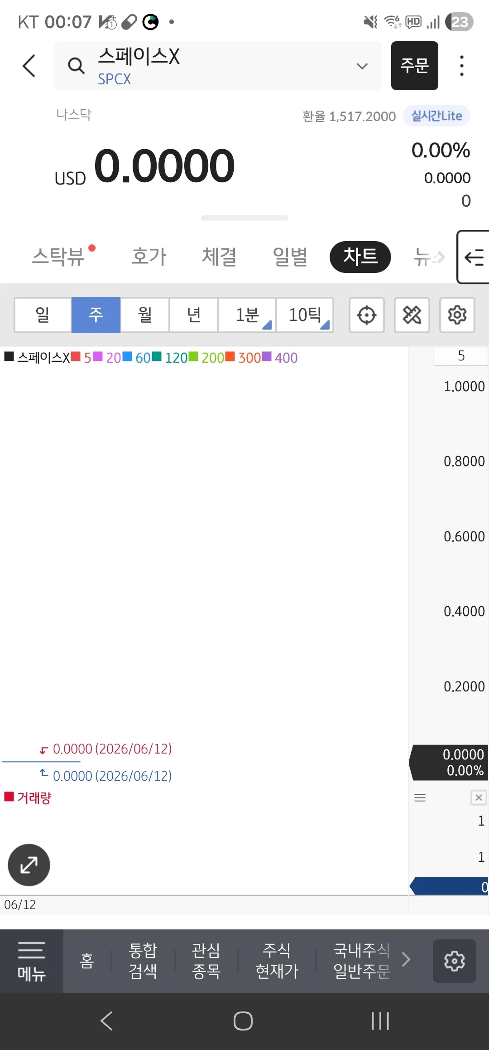Open 주식현재가 in bottom bar
This screenshot has height=1050, width=489.
(277, 961)
